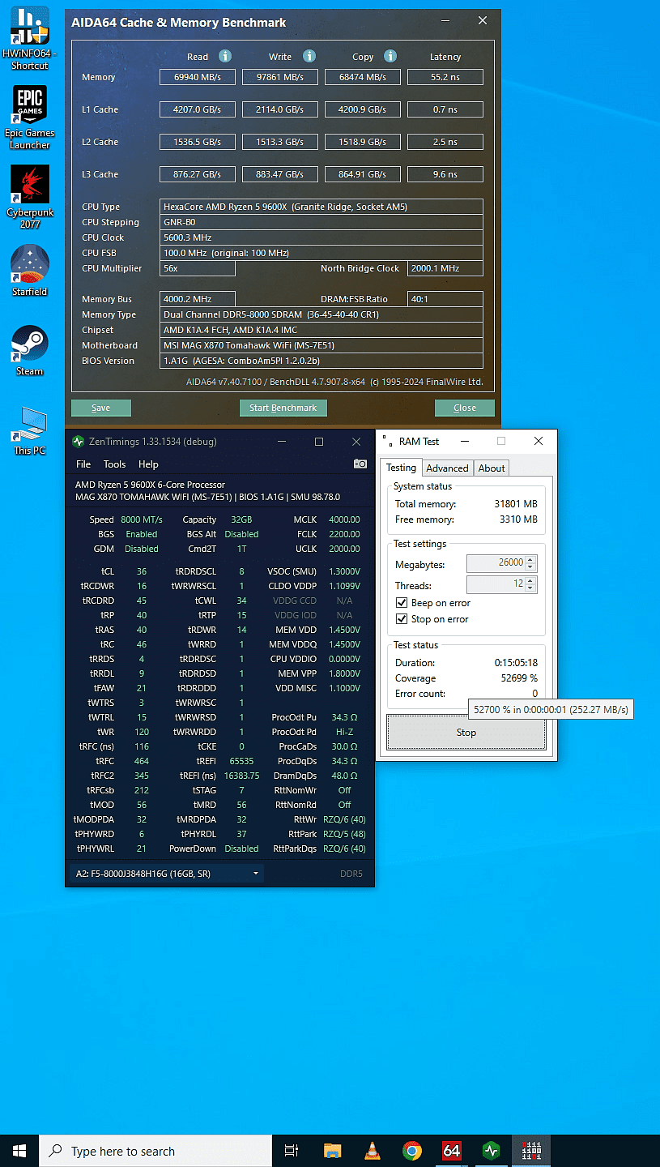Open Google Chrome from the taskbar

coord(411,1151)
